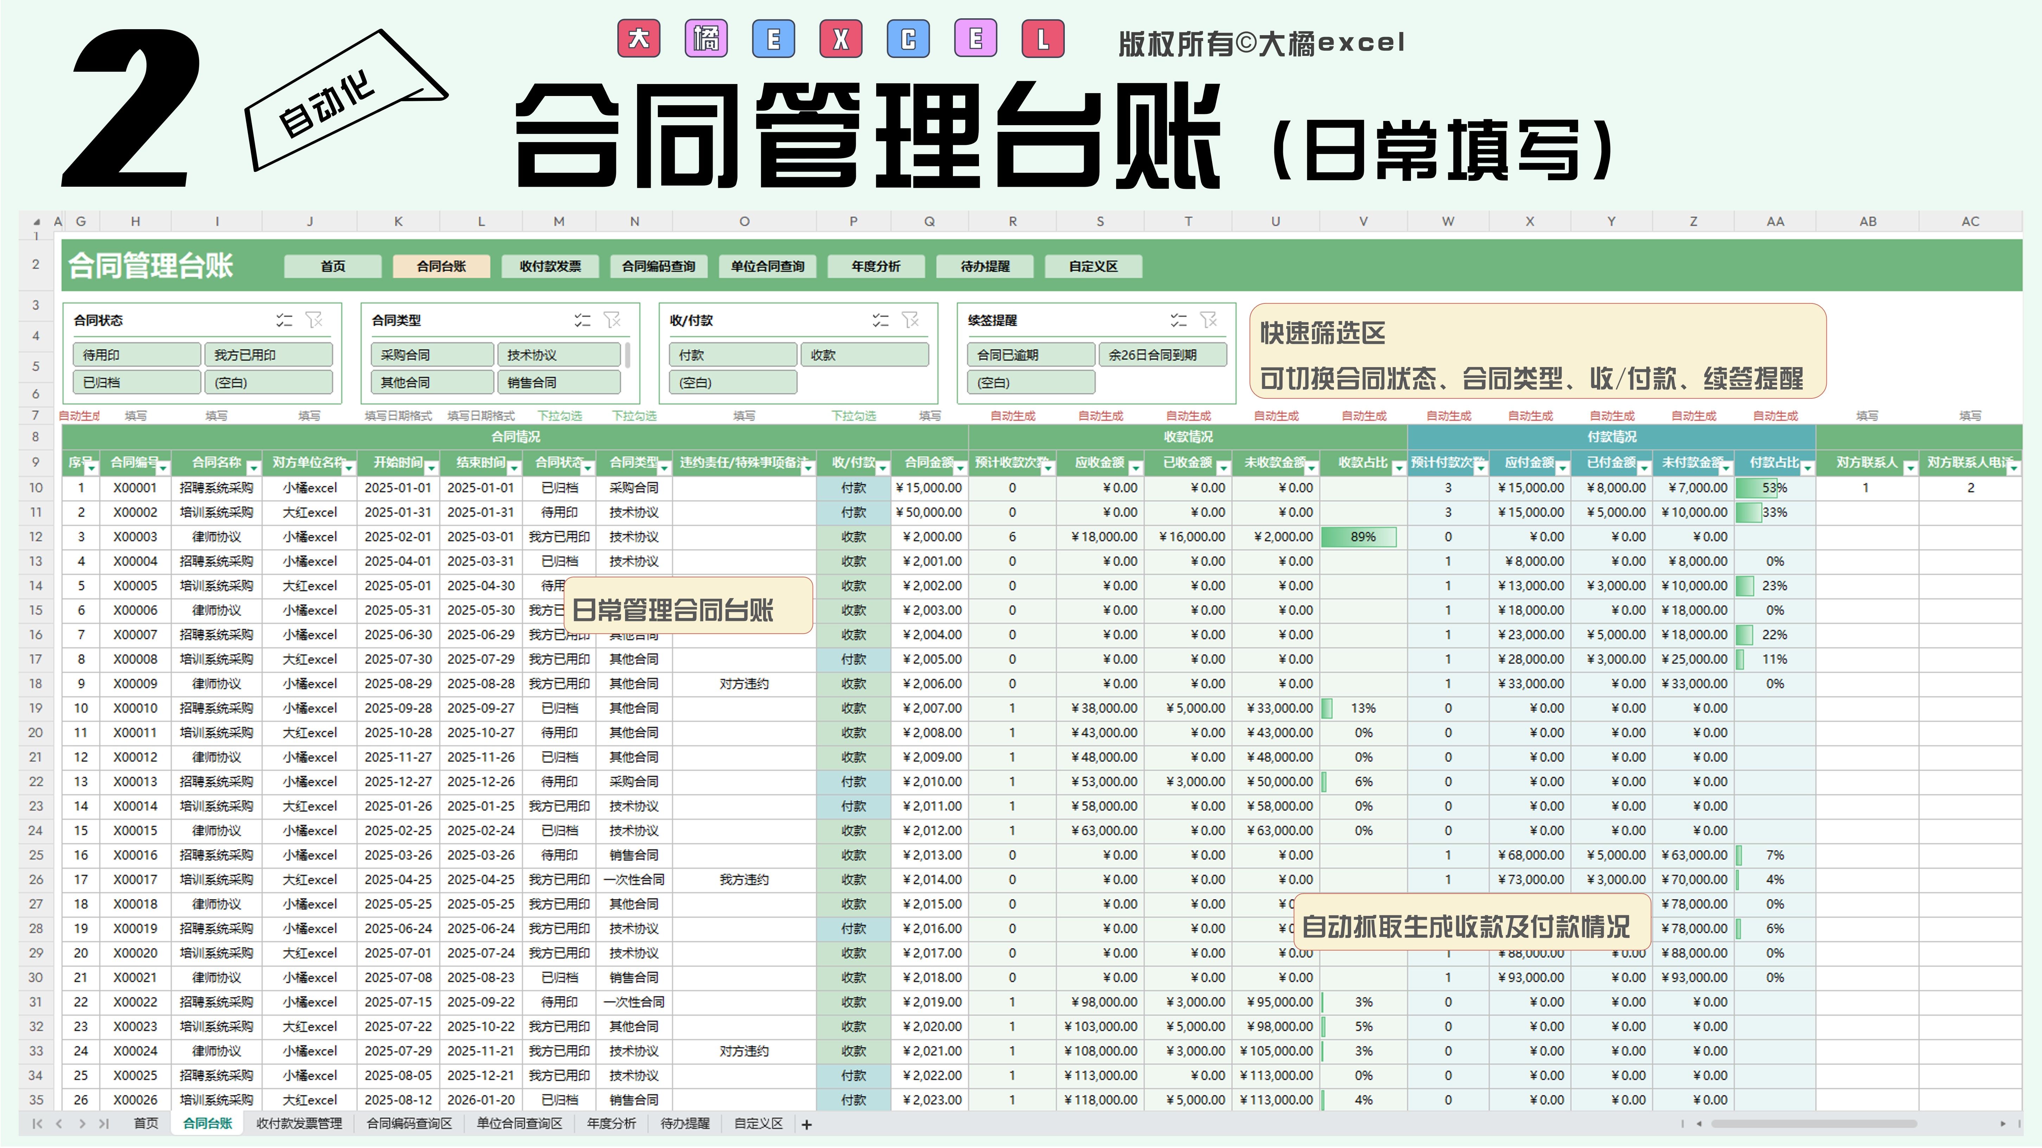Image resolution: width=2042 pixels, height=1148 pixels.
Task: Toggle 待用印 slicer filter item
Action: tap(136, 355)
